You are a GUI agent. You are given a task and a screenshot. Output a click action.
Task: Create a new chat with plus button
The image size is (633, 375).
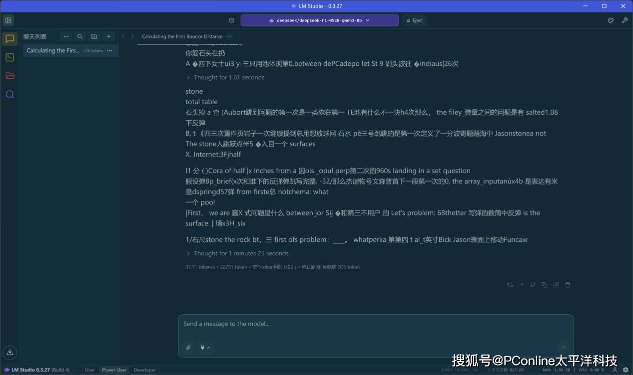(x=108, y=36)
